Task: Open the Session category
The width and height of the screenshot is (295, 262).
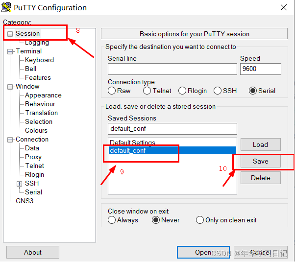Action: tap(27, 33)
